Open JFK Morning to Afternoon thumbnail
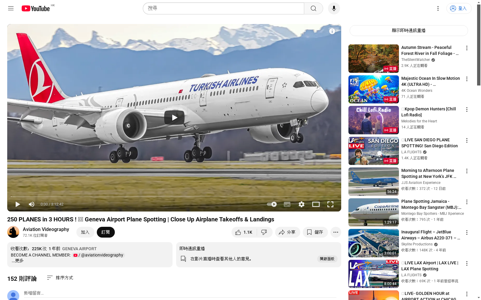Viewport: 481px width, 300px height. click(x=374, y=181)
